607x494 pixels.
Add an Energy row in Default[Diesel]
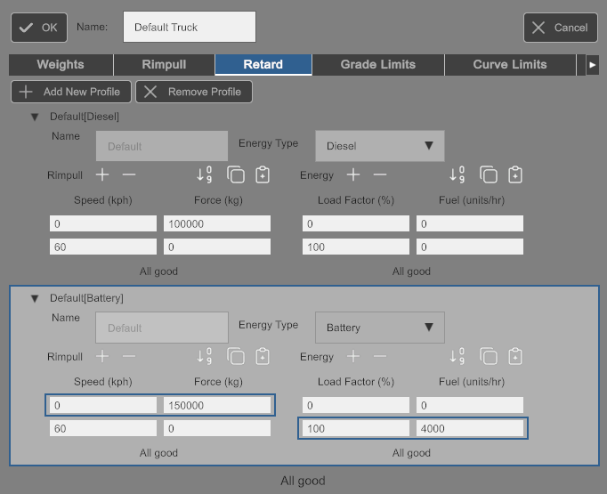[353, 175]
